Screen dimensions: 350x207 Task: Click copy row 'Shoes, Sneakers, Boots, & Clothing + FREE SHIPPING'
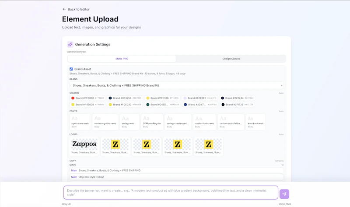coord(176,170)
